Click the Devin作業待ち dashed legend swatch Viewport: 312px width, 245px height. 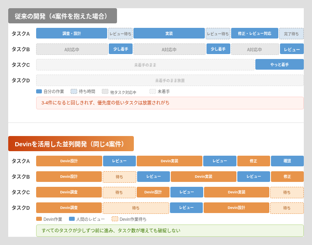click(115, 219)
